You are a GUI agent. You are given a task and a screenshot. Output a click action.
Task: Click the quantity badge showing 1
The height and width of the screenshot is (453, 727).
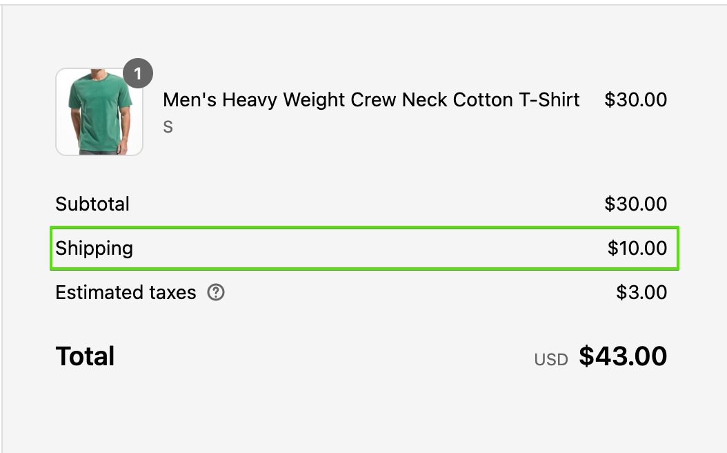coord(138,73)
